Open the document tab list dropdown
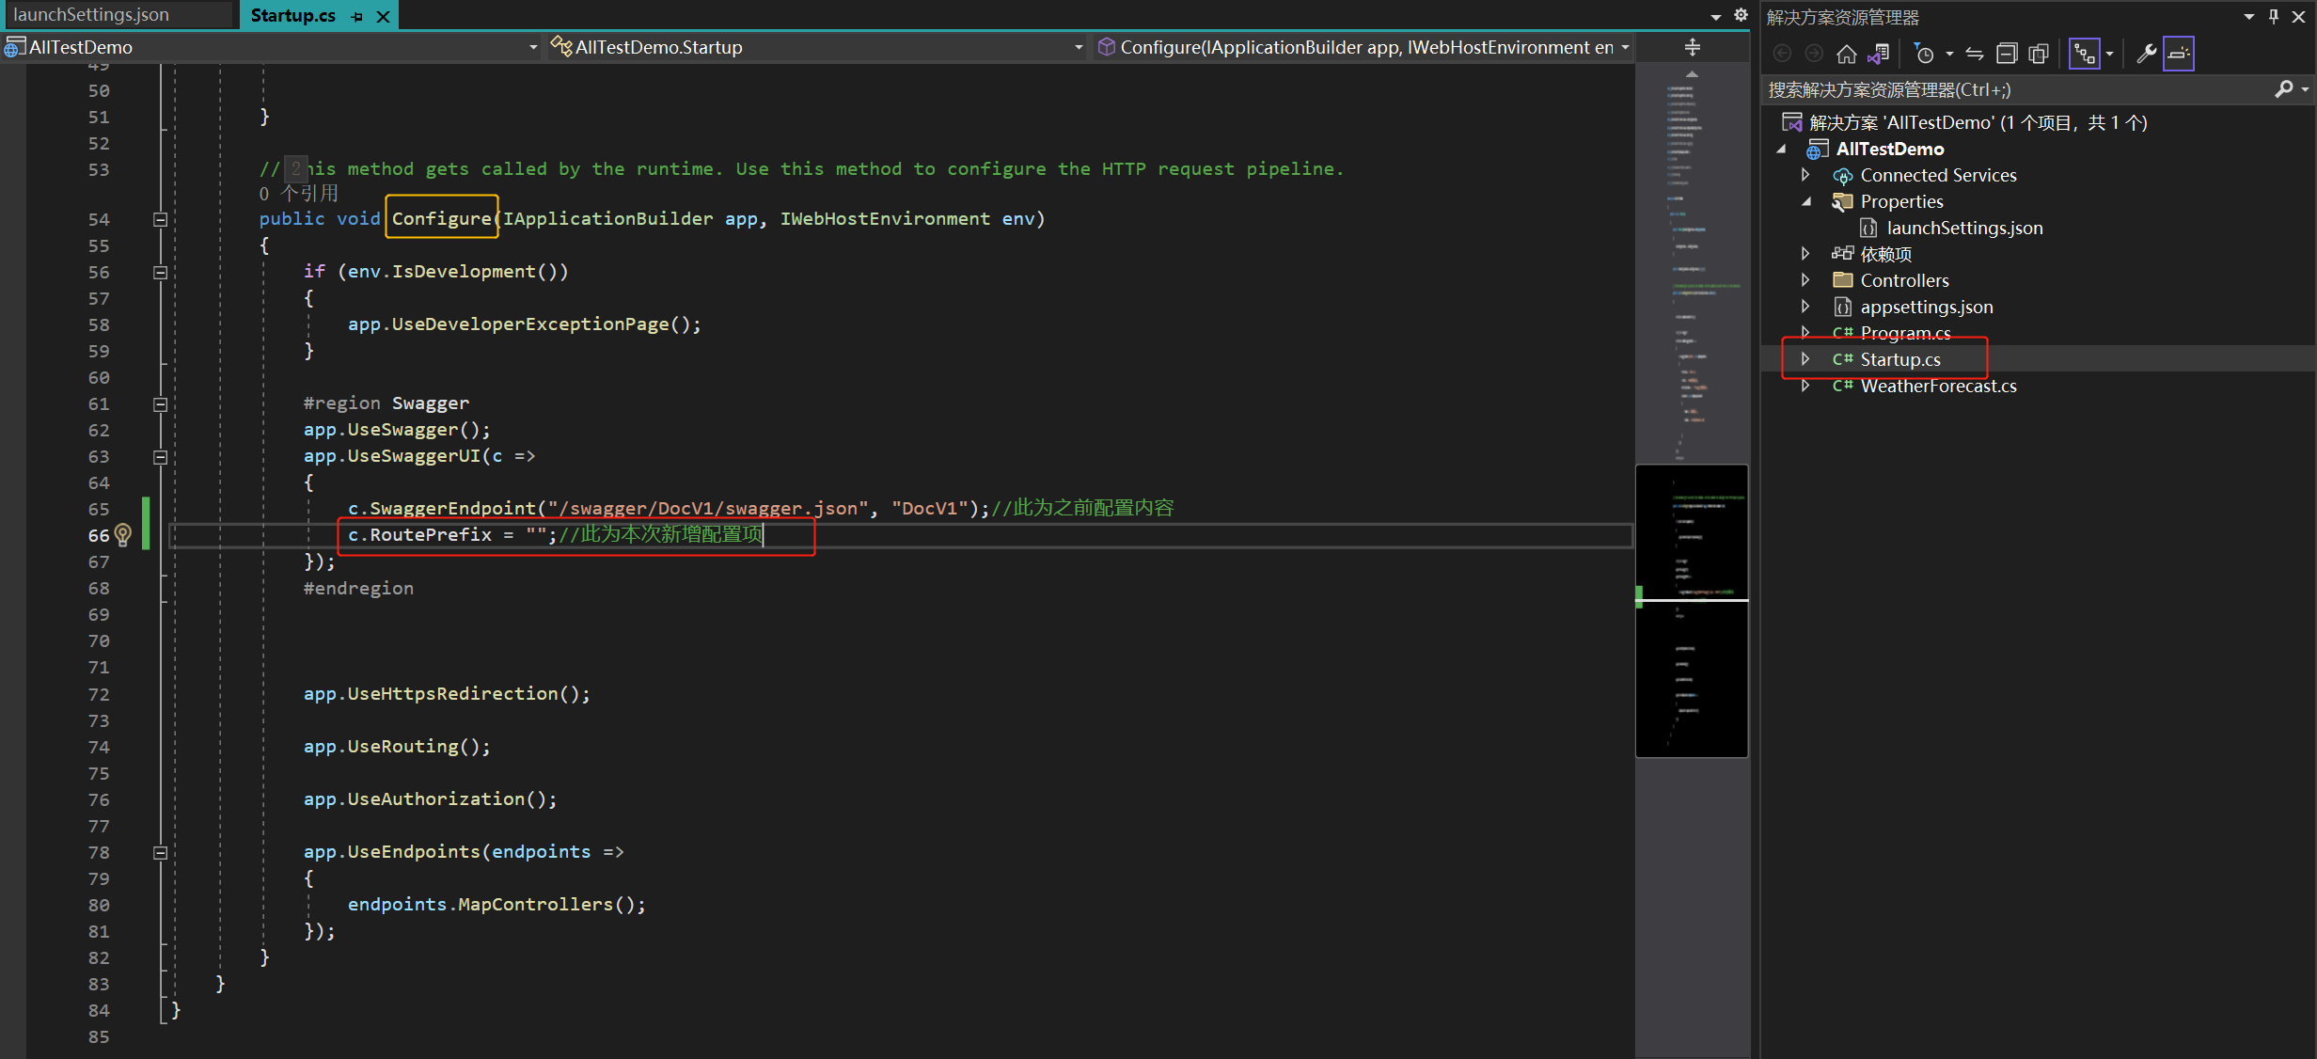The width and height of the screenshot is (2317, 1059). point(1716,16)
